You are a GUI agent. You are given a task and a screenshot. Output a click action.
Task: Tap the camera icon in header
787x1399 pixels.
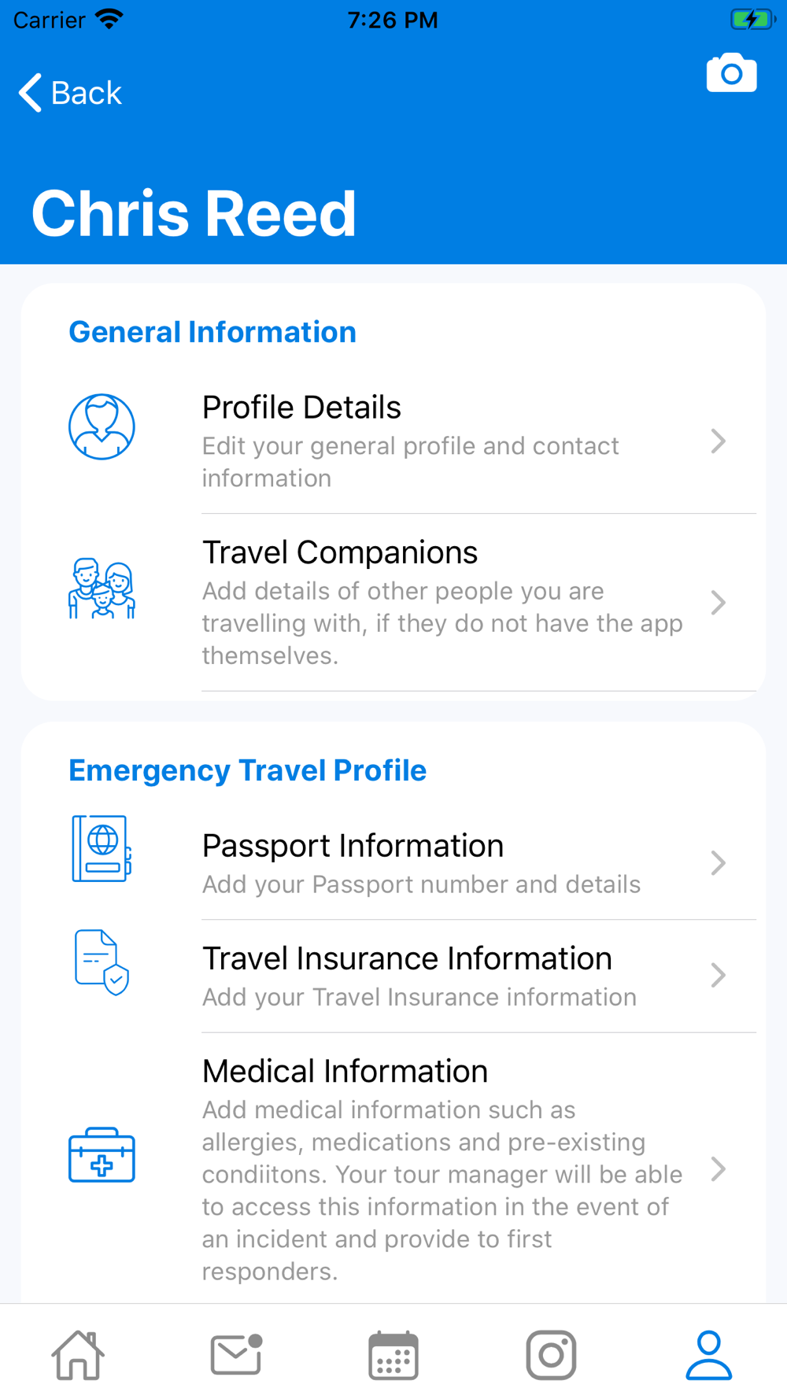pyautogui.click(x=731, y=73)
